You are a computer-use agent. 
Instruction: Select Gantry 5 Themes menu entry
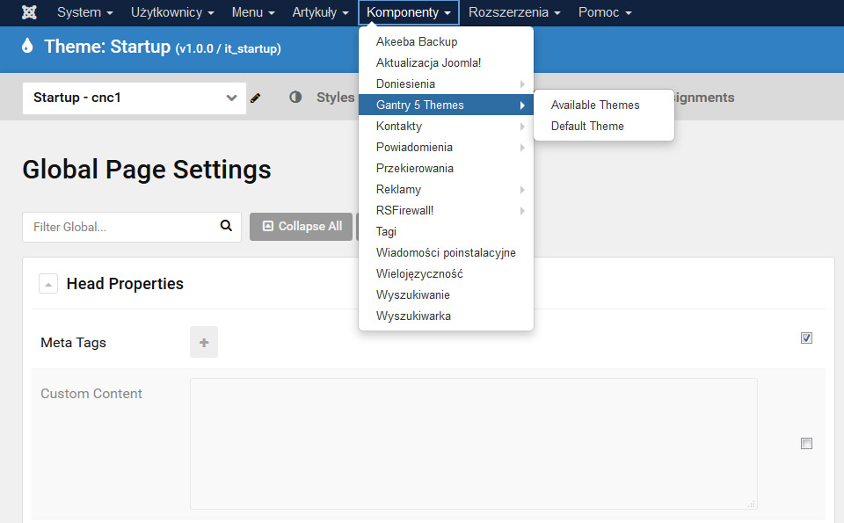[446, 105]
